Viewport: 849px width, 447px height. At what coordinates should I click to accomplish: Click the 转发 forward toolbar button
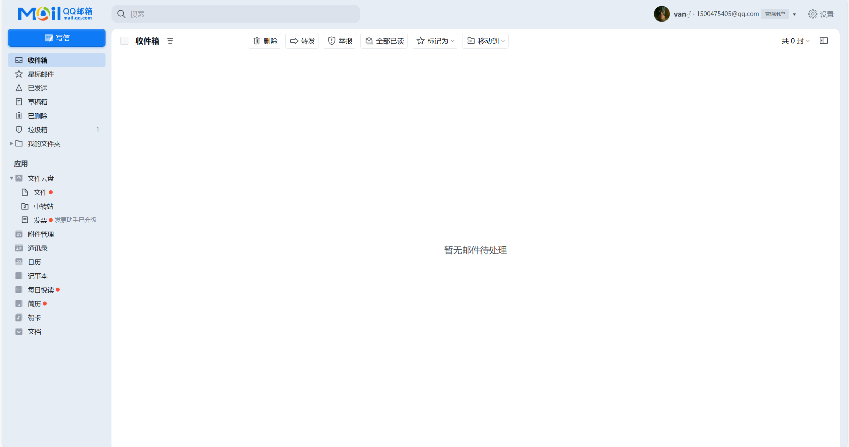(x=302, y=41)
